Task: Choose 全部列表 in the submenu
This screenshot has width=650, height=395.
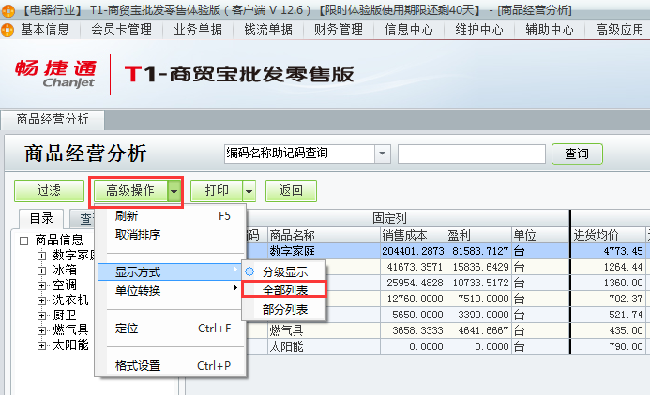Action: click(284, 290)
